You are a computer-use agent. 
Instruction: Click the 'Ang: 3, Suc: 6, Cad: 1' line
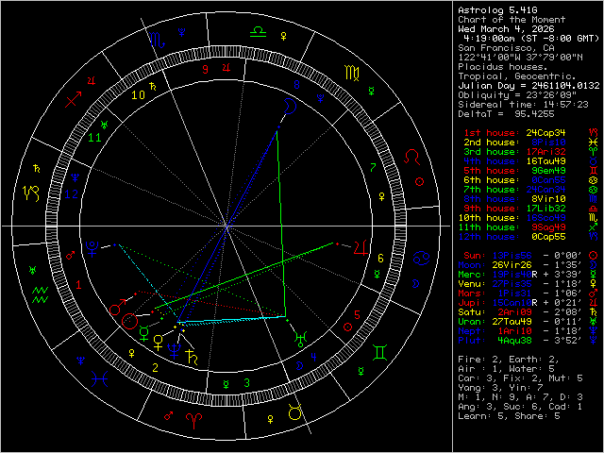tap(520, 407)
